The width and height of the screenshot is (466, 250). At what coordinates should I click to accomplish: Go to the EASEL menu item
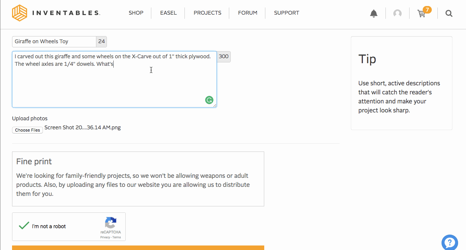click(x=168, y=13)
